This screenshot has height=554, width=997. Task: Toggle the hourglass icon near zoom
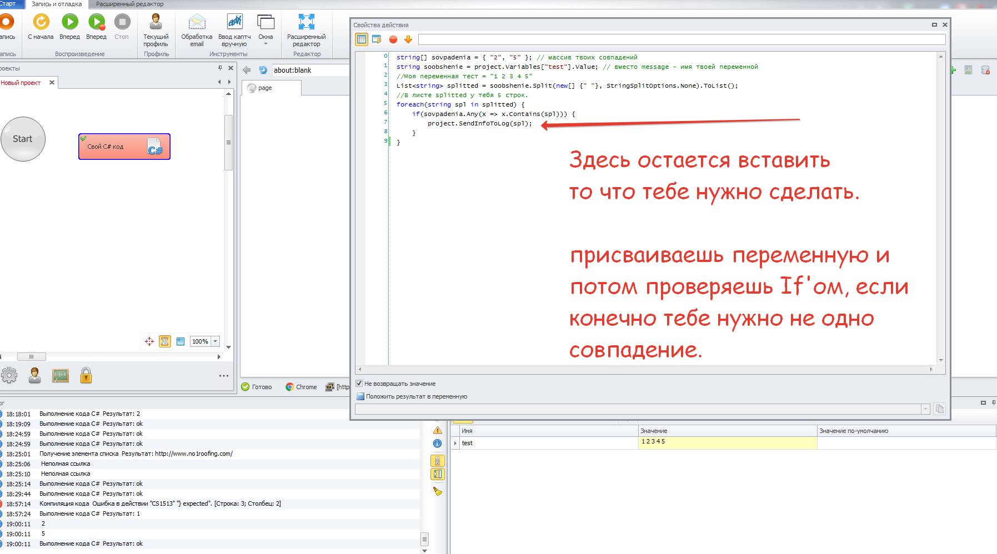pyautogui.click(x=165, y=341)
